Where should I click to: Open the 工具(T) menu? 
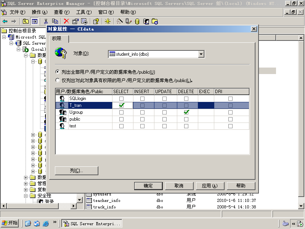(84, 12)
